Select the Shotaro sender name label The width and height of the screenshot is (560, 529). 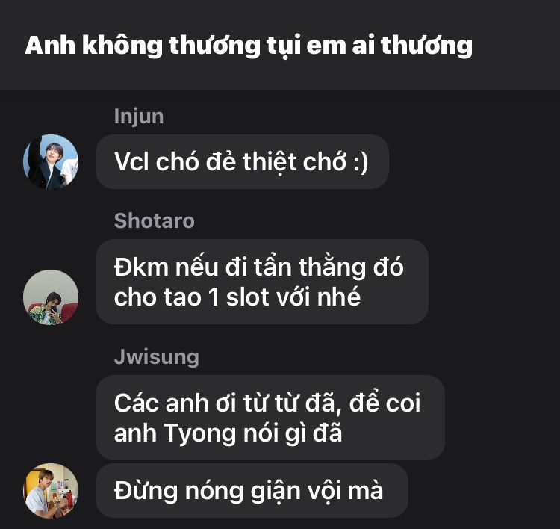pyautogui.click(x=155, y=220)
